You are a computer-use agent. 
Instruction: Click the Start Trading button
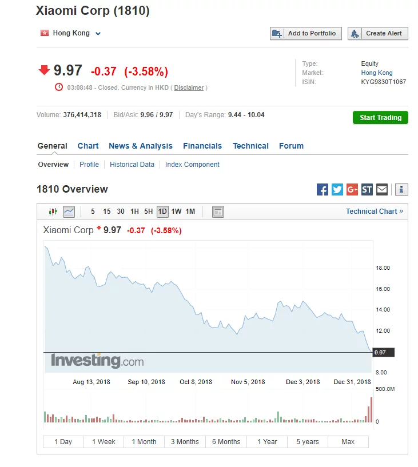point(380,118)
